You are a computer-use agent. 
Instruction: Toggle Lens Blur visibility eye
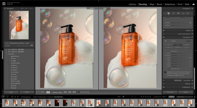(x=164, y=80)
